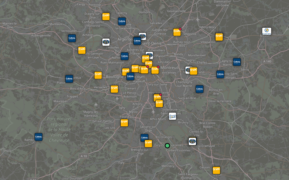Screen dimensions: 289x180
Task: Select the red-dot Fnac marker near Villepinte
Action: click(x=177, y=32)
